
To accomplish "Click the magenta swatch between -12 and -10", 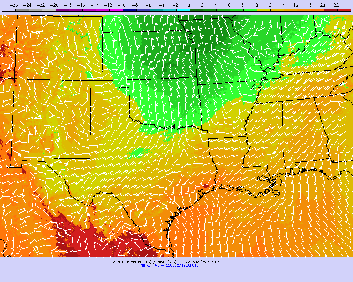I will (116, 10).
